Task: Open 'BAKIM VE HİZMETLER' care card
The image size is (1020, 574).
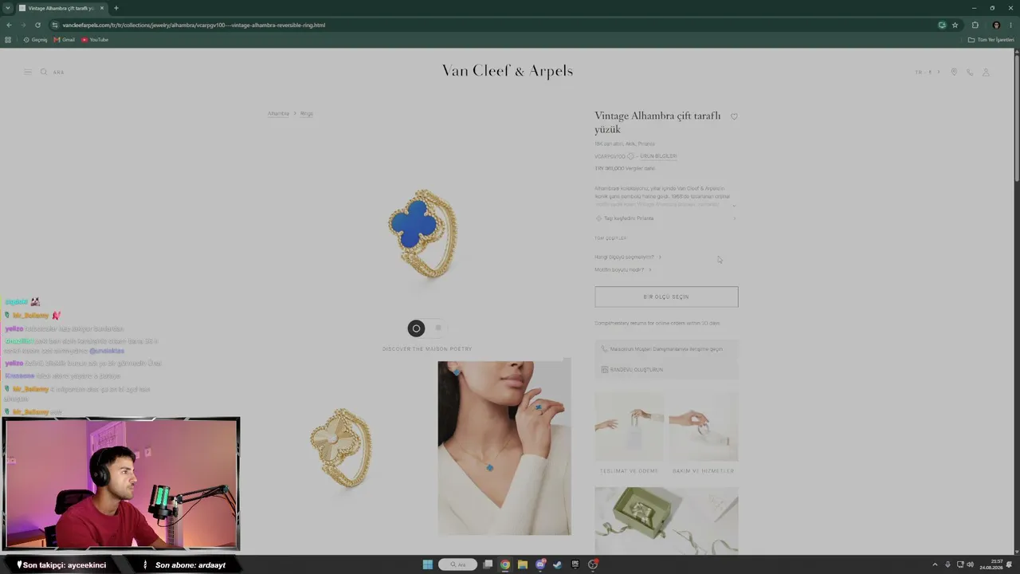Action: [x=703, y=432]
